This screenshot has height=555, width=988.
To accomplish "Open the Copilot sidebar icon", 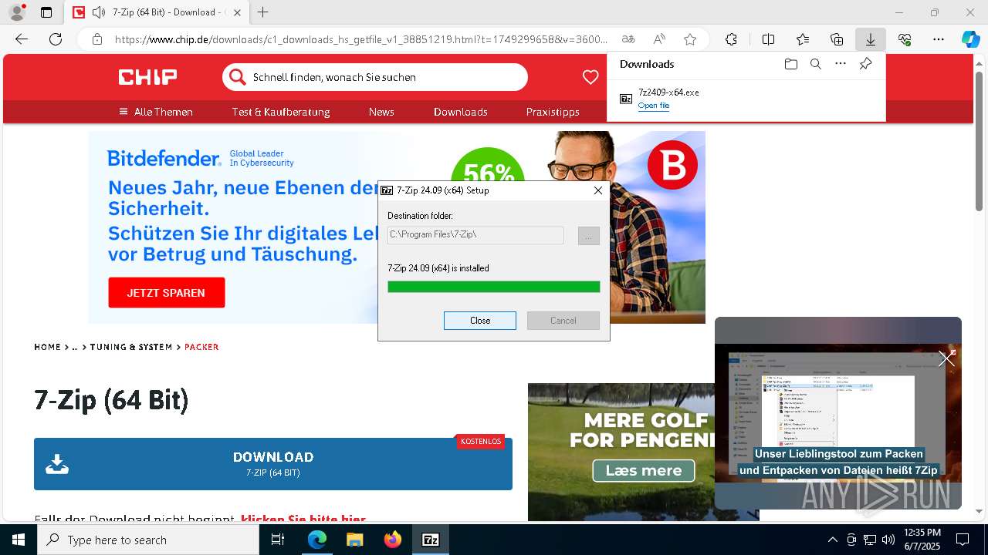I will coord(970,39).
